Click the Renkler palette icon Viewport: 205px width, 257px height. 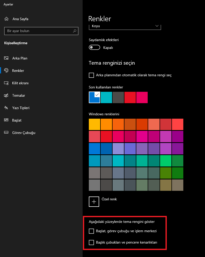point(6,71)
